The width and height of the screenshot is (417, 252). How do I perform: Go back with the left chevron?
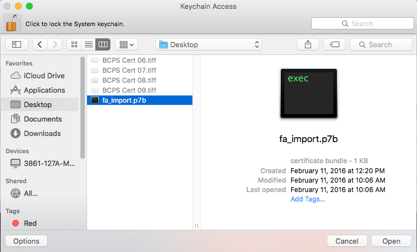40,44
